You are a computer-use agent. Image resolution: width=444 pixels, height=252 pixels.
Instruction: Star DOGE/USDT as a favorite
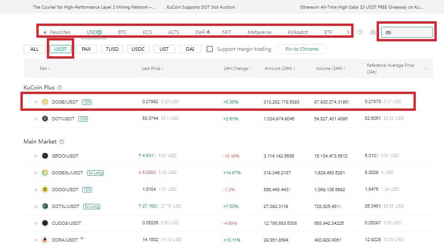35,102
